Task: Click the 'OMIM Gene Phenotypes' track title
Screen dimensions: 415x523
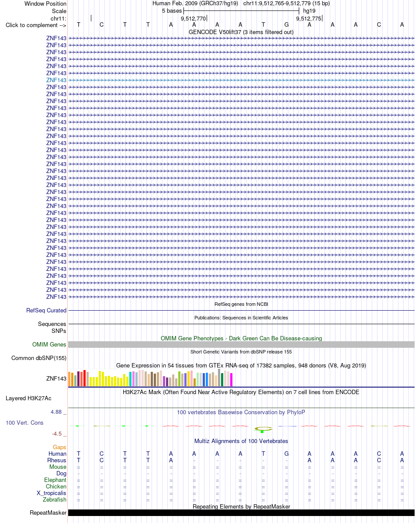Action: pos(241,338)
